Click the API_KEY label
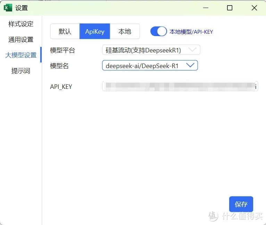This screenshot has height=225, width=266. click(x=61, y=87)
